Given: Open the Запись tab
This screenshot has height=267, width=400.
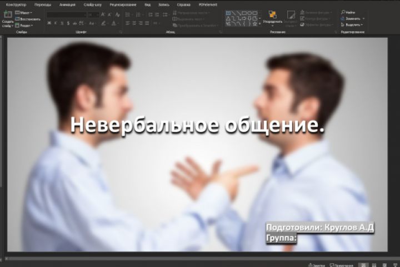Looking at the screenshot, I should pyautogui.click(x=164, y=4).
